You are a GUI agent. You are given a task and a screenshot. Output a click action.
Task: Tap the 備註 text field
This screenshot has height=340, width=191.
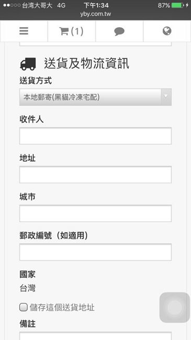tap(95, 336)
